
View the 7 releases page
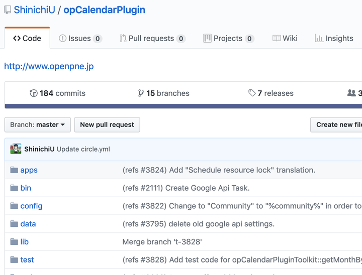(x=271, y=93)
